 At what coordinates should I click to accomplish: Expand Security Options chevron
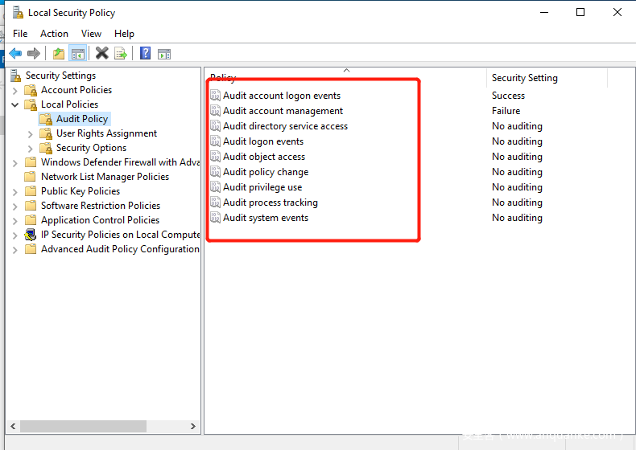point(30,149)
